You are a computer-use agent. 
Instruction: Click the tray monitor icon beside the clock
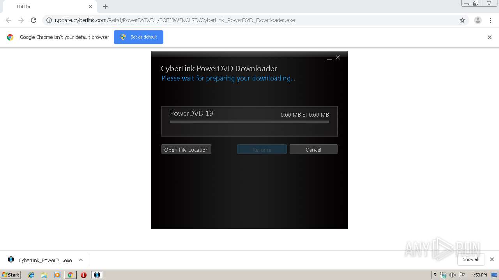coord(494,275)
